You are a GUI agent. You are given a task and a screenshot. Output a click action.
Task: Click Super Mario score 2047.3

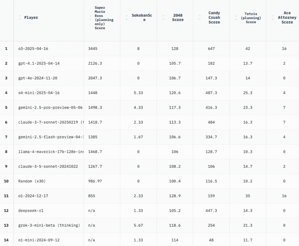(95, 78)
